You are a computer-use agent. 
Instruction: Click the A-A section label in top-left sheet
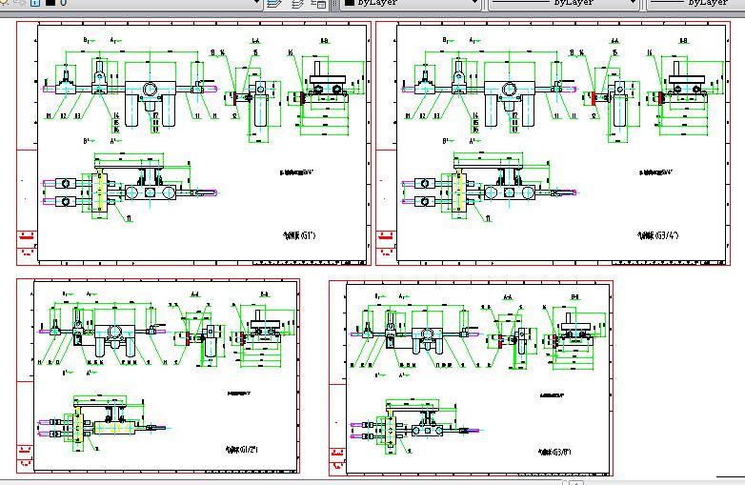(x=255, y=41)
